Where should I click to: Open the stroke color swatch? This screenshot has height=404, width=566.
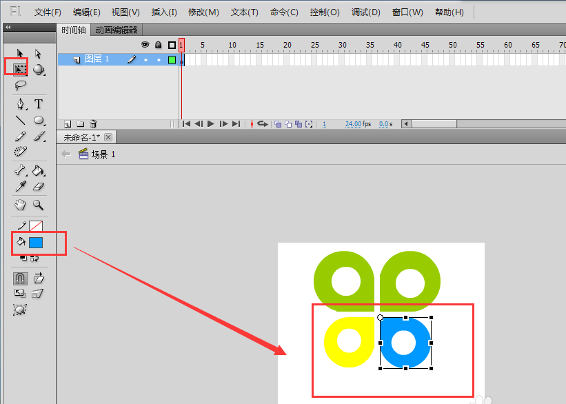pyautogui.click(x=36, y=226)
